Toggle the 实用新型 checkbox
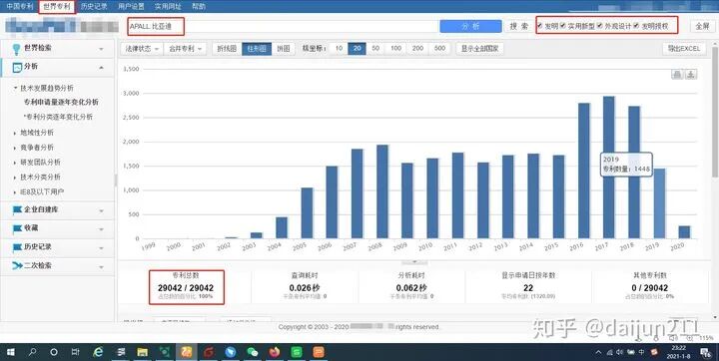Image resolution: width=719 pixels, height=361 pixels. tap(562, 26)
